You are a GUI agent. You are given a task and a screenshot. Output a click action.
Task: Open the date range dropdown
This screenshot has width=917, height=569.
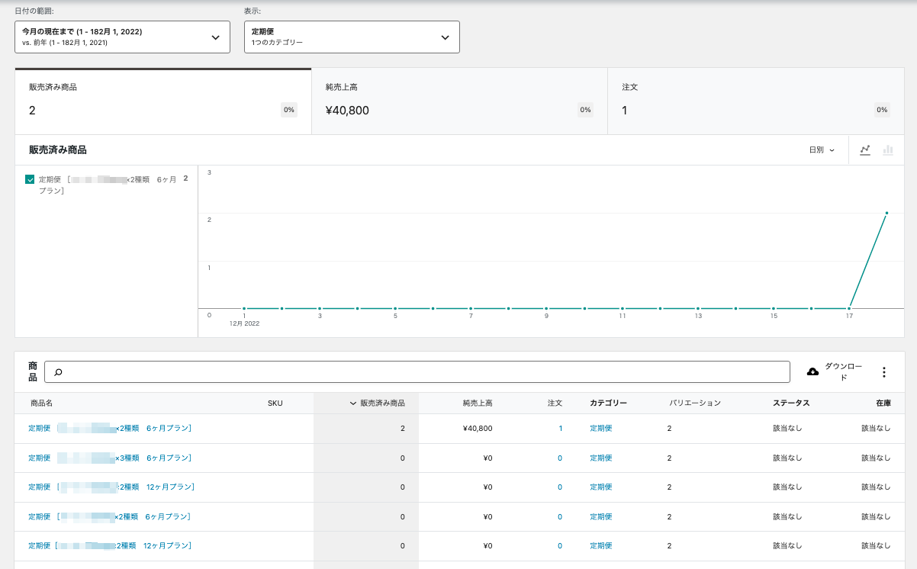click(122, 37)
